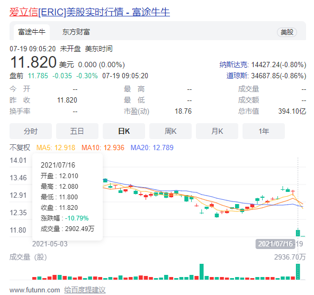Switch to 周K weekly candlestick view
Viewport: 314px width, 295px height.
[x=171, y=131]
